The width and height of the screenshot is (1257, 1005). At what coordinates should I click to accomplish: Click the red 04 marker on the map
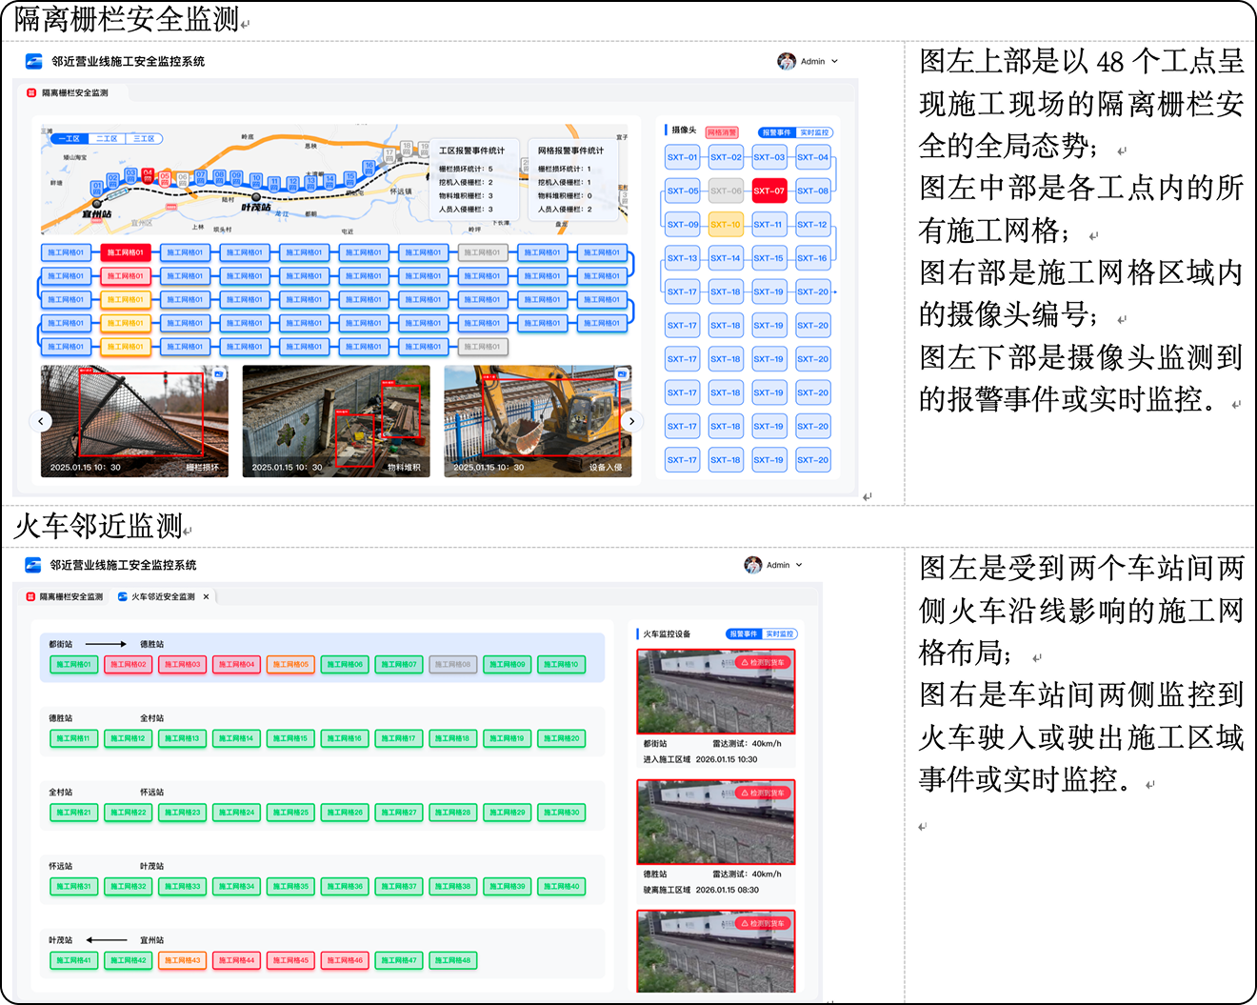(148, 175)
